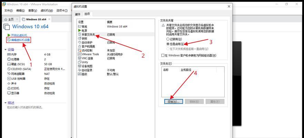Click the 添加(A)... button
This screenshot has height=138, width=304.
point(174,101)
